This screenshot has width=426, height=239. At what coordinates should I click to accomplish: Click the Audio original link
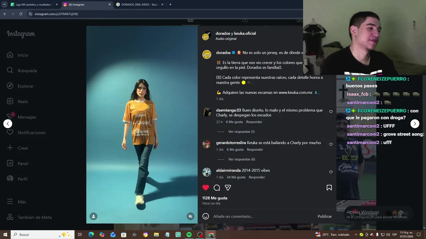coord(226,39)
